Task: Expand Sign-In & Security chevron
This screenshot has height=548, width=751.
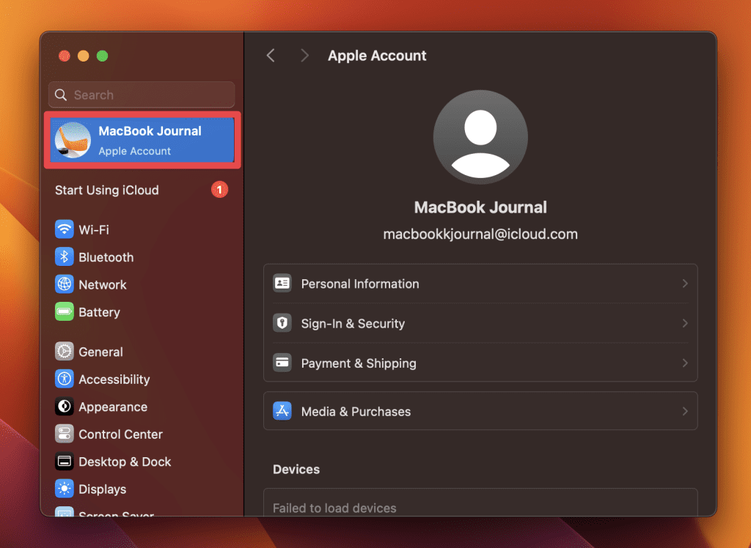Action: [x=684, y=323]
